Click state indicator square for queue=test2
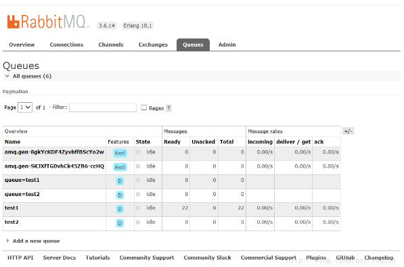Viewport: 404px width, 267px height. 138,194
